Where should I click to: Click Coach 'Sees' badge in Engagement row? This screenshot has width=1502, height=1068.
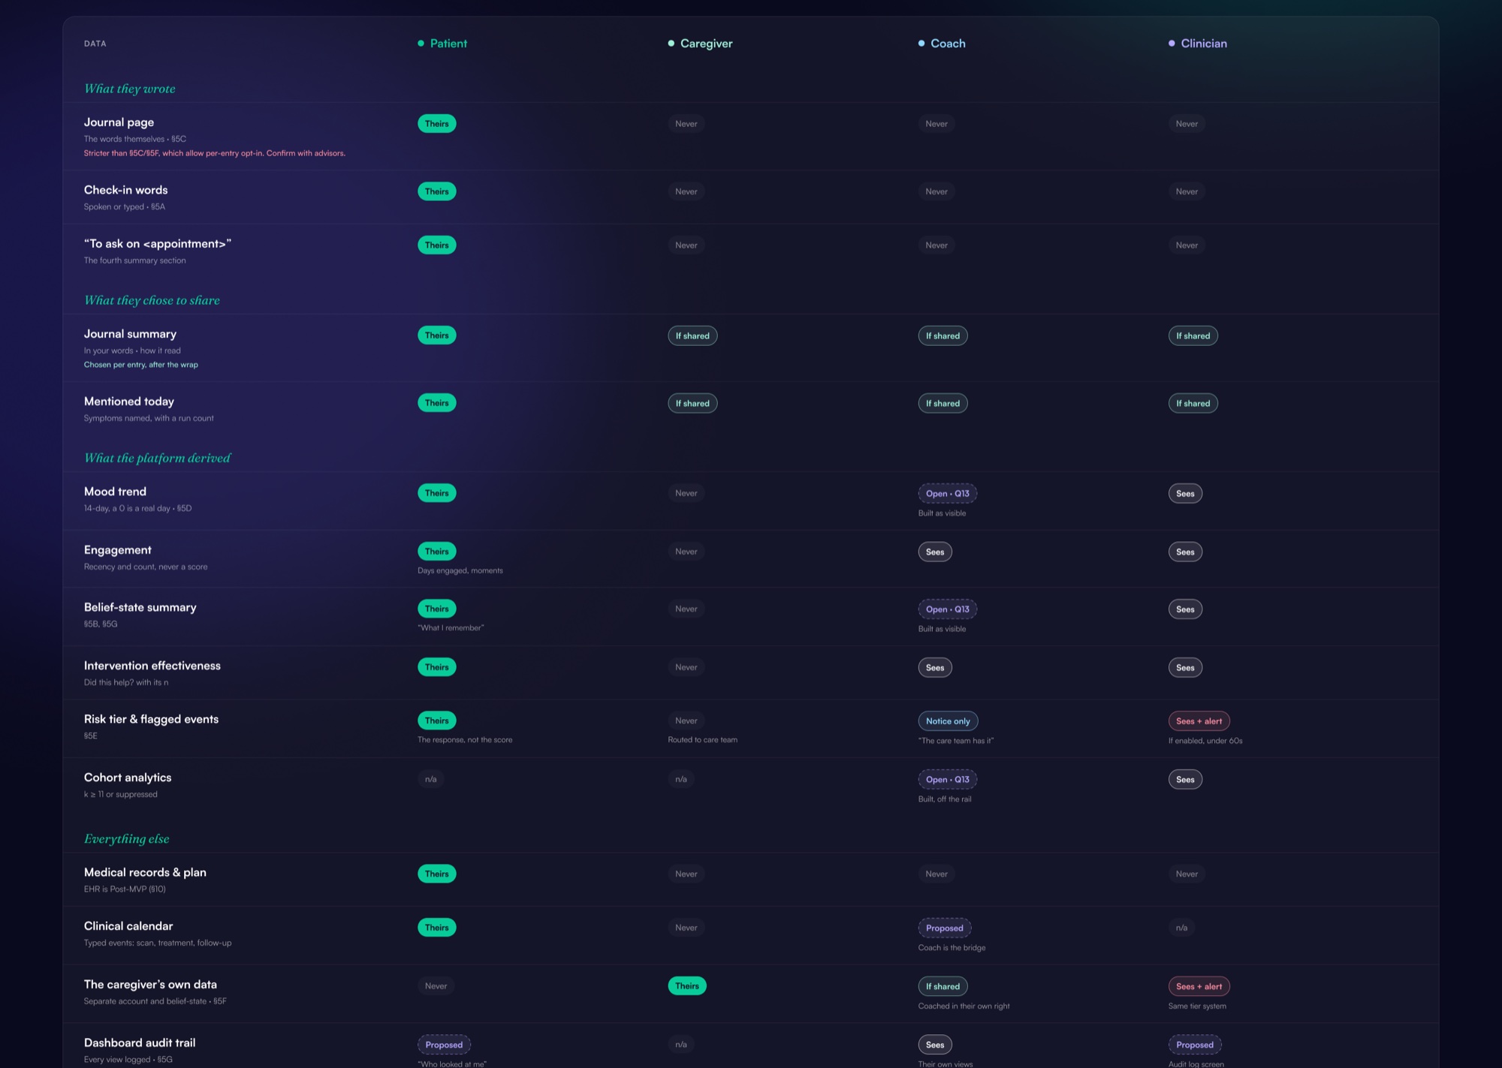tap(935, 552)
